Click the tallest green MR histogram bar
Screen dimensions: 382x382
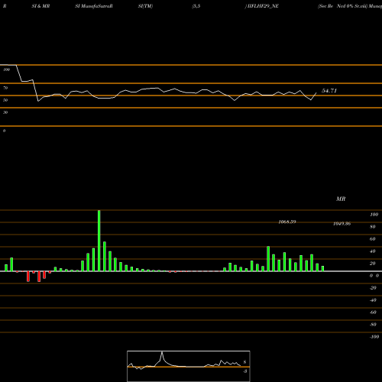point(99,241)
